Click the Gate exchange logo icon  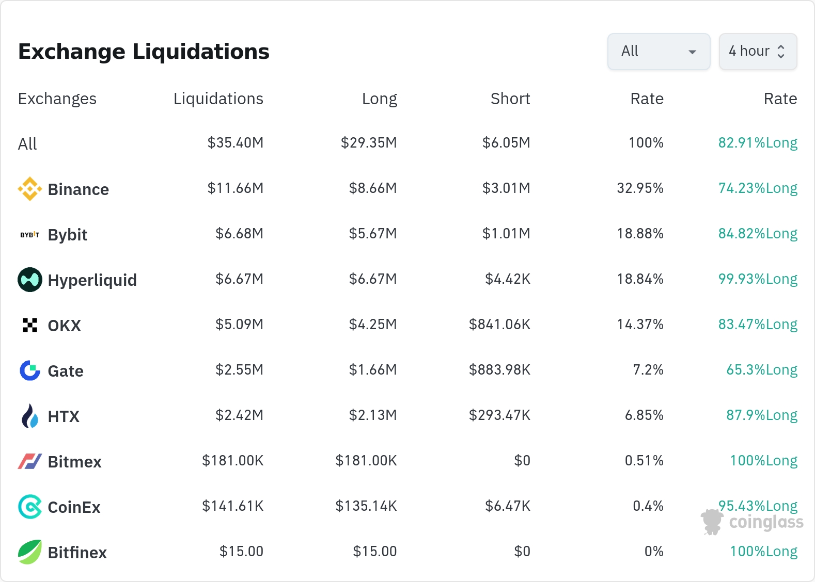coord(30,370)
